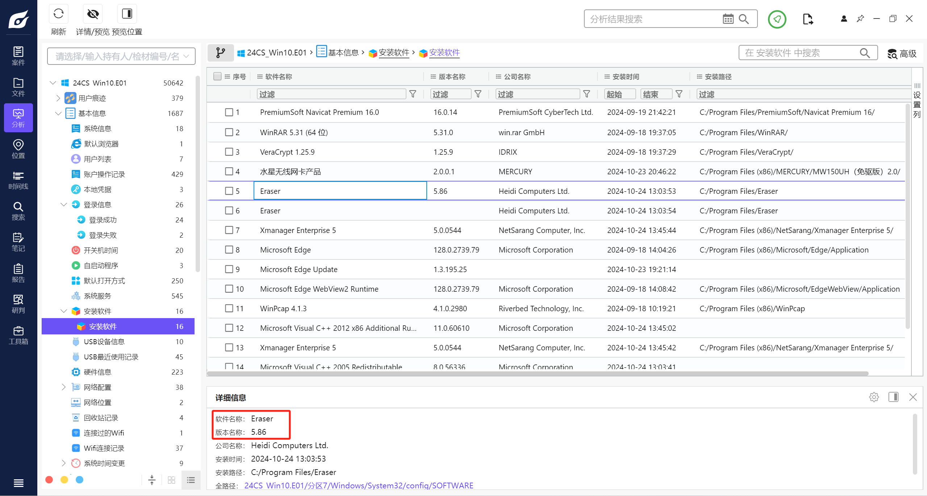Click the 预览位置 panel layout icon
Viewport: 927px width, 496px height.
coord(127,14)
